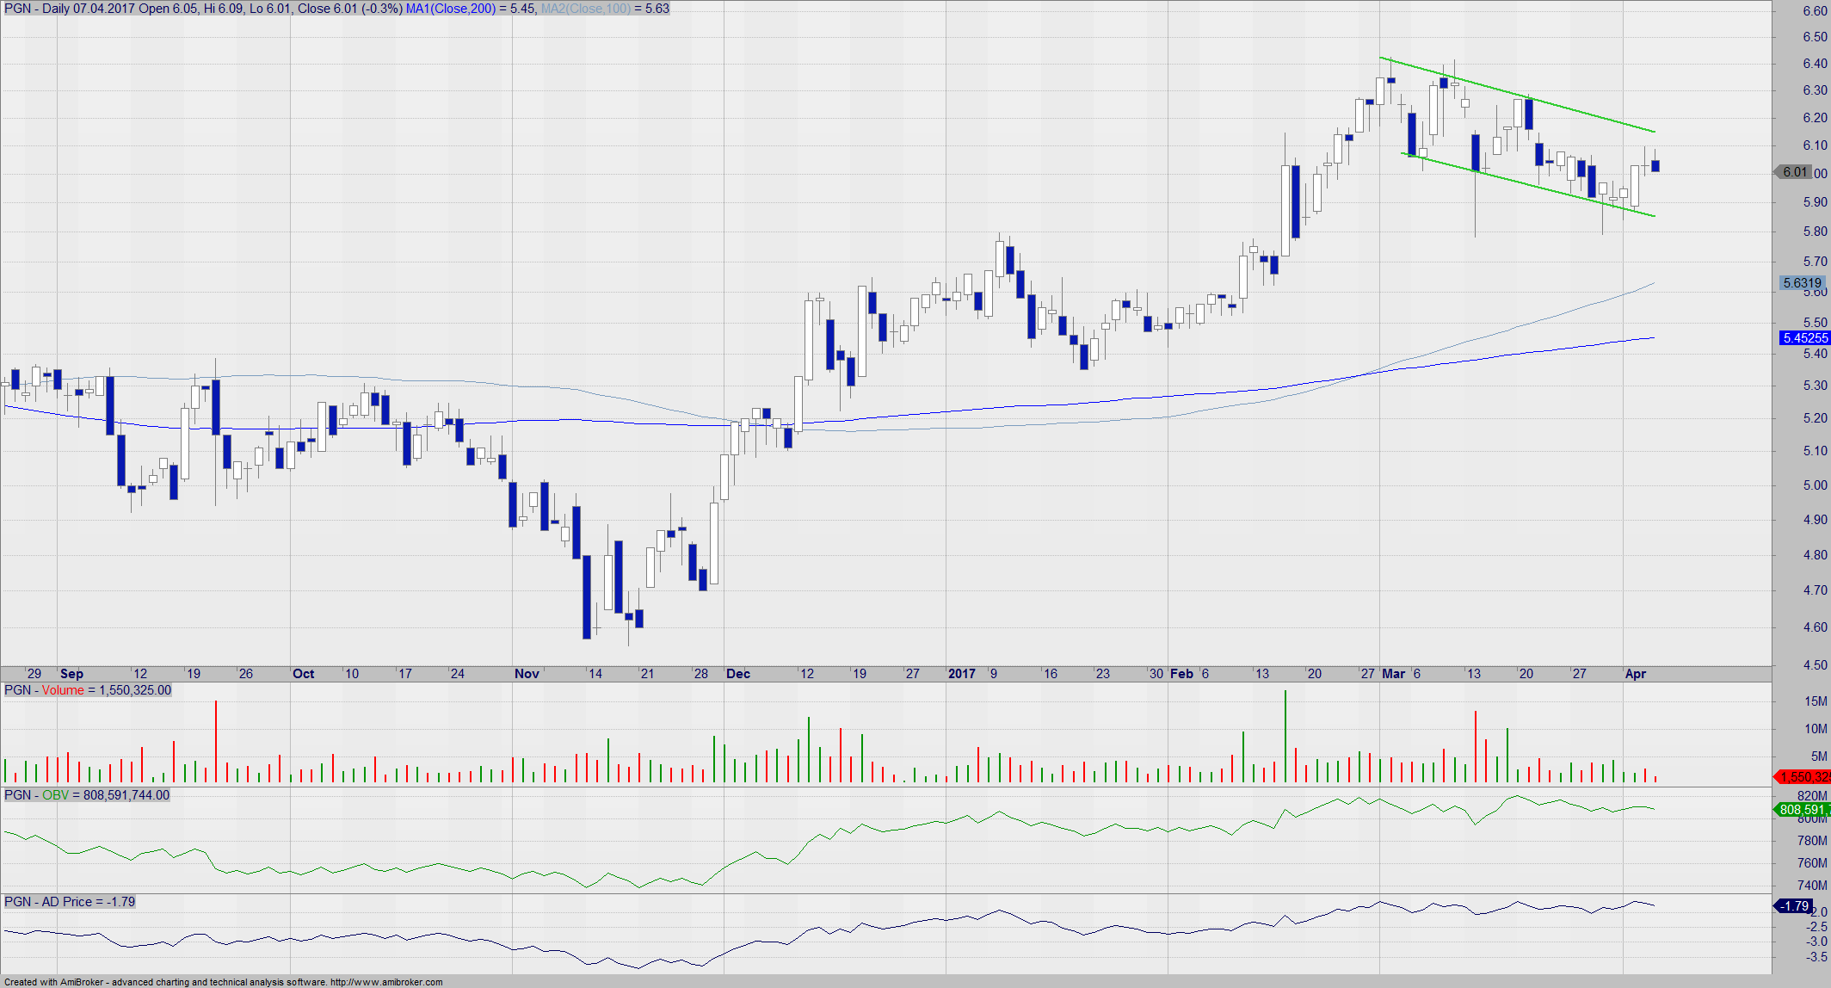Viewport: 1831px width, 988px height.
Task: Click the 2017 label on date axis
Action: click(961, 674)
